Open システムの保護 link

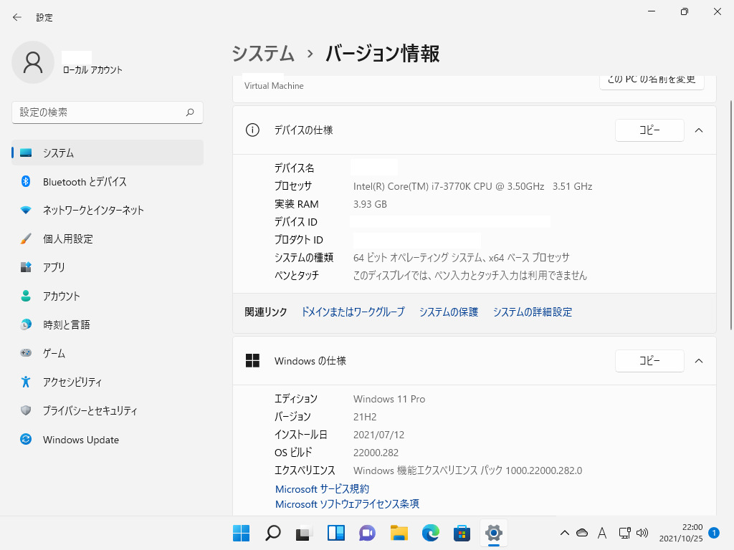(449, 312)
